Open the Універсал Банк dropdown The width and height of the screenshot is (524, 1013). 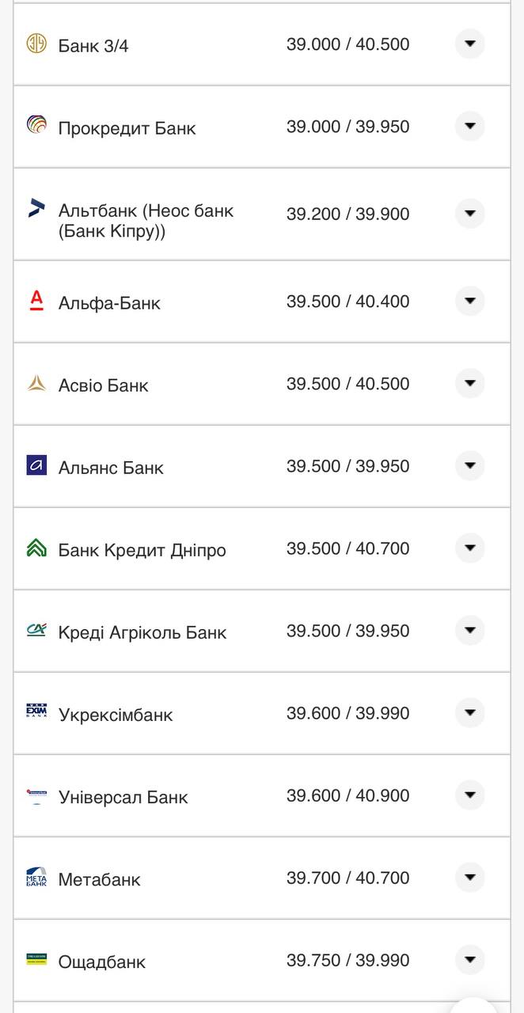pos(470,795)
